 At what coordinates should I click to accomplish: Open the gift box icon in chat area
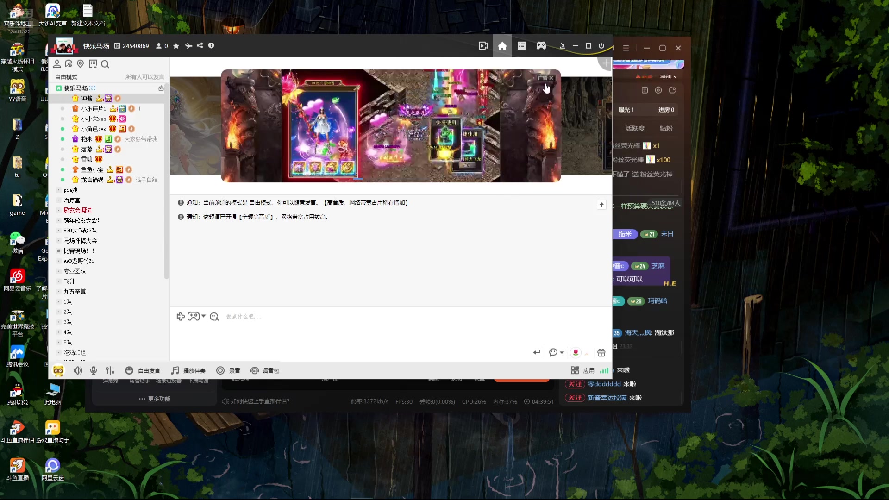601,353
